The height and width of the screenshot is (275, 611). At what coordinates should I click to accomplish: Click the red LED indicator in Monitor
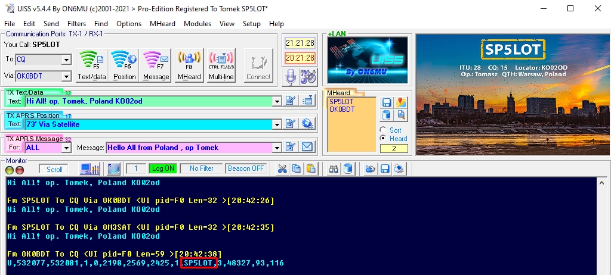click(x=20, y=170)
